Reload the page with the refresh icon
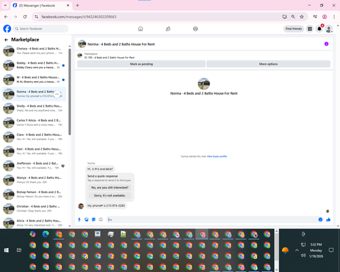The width and height of the screenshot is (340, 272). [x=25, y=17]
